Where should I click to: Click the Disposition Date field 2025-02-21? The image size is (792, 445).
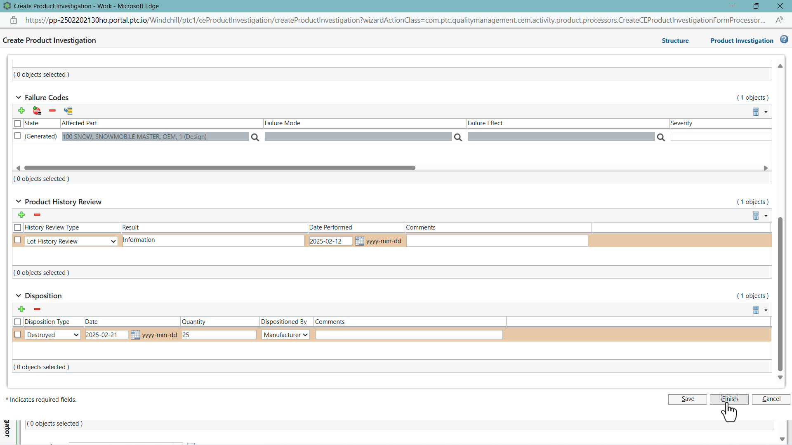click(106, 335)
